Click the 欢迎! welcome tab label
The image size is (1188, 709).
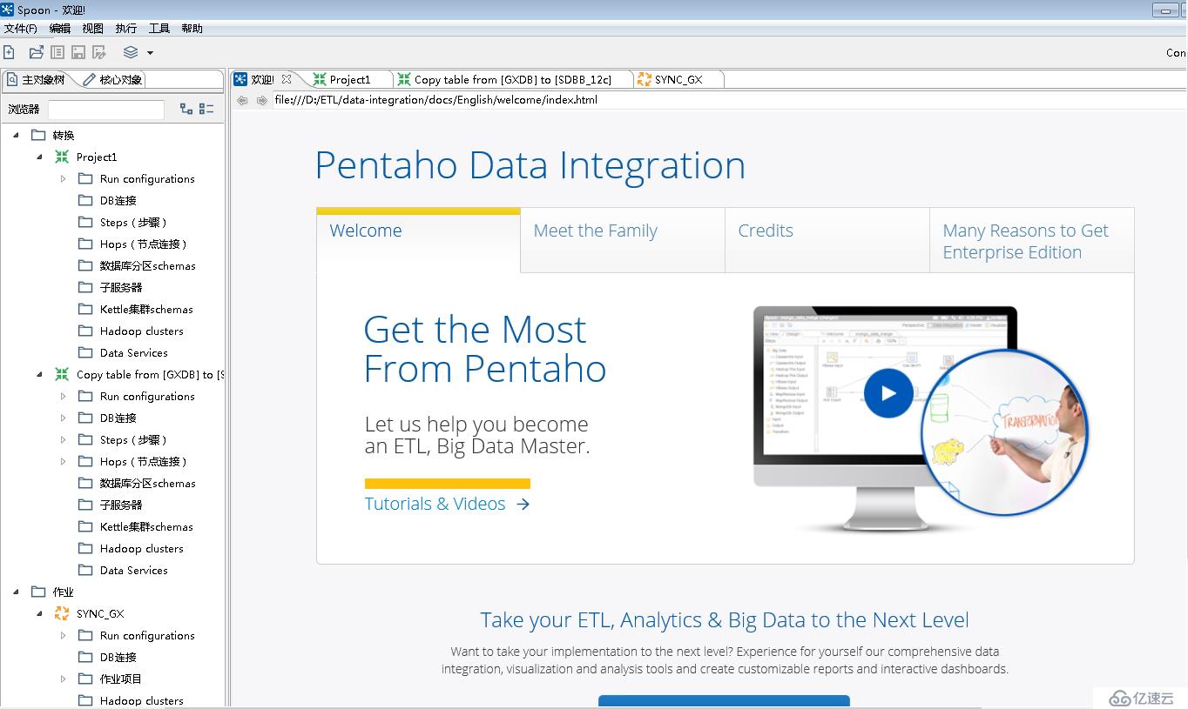[x=262, y=79]
